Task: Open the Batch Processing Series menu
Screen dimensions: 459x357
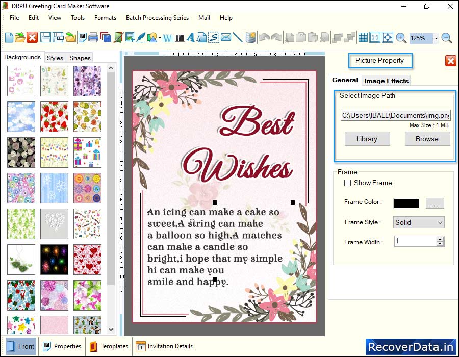Action: 157,17
